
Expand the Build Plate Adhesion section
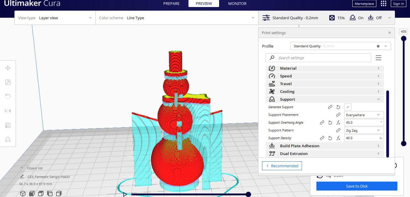324,146
